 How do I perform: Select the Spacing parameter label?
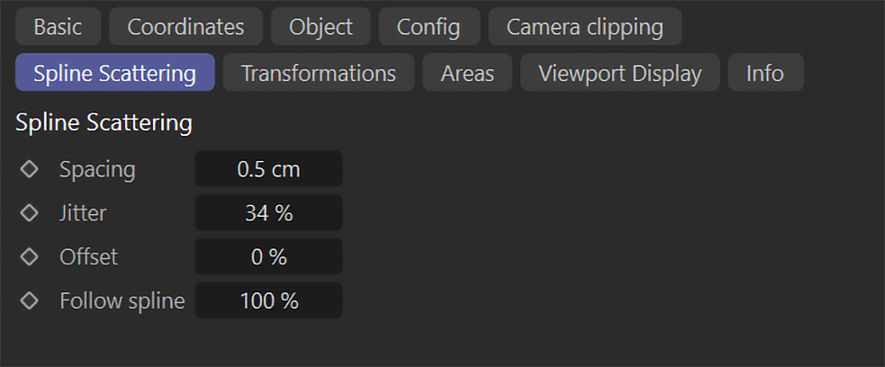point(97,169)
